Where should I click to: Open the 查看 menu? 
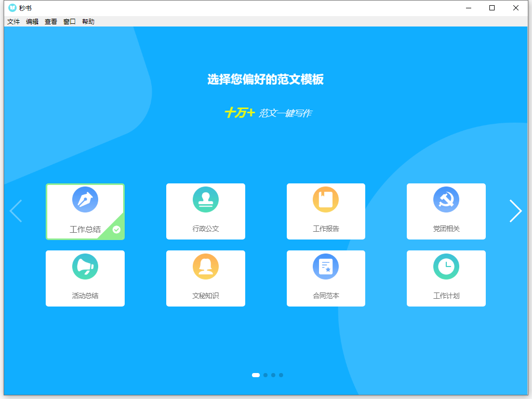(x=51, y=22)
